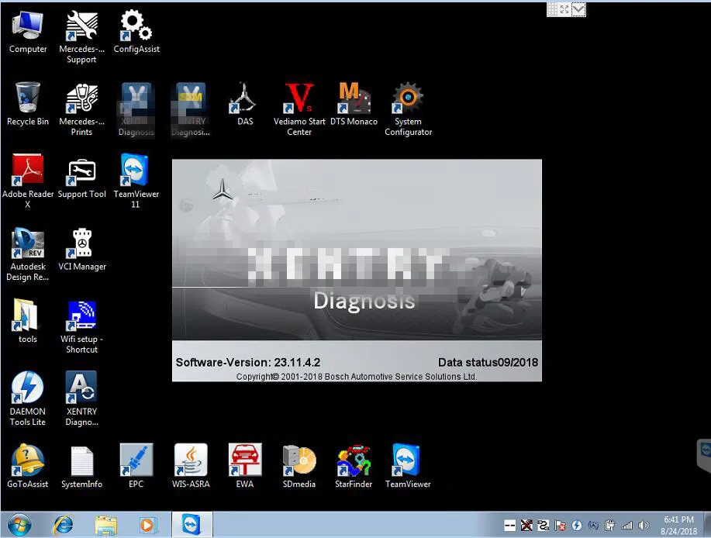Image resolution: width=711 pixels, height=538 pixels.
Task: Launch GoToAssist
Action: [28, 467]
